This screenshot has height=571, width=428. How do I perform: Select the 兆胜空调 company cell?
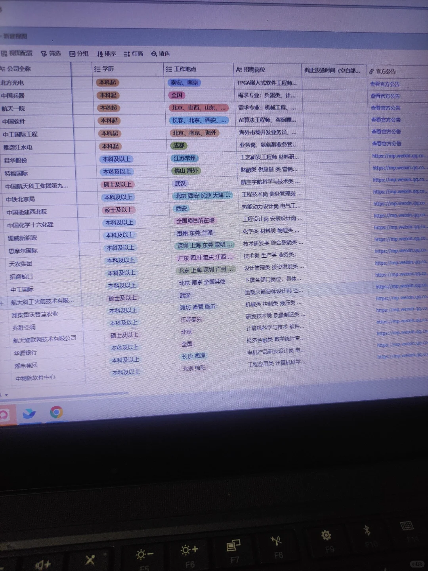pyautogui.click(x=24, y=327)
